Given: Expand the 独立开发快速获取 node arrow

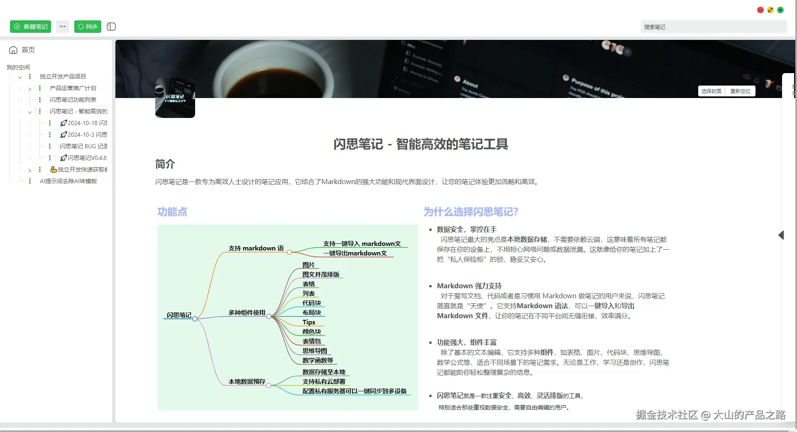Looking at the screenshot, I should (29, 171).
